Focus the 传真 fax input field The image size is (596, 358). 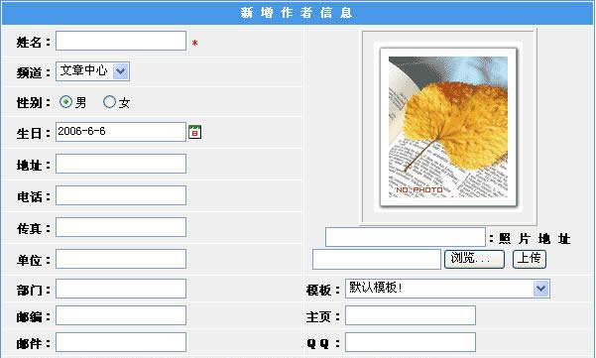tap(121, 227)
